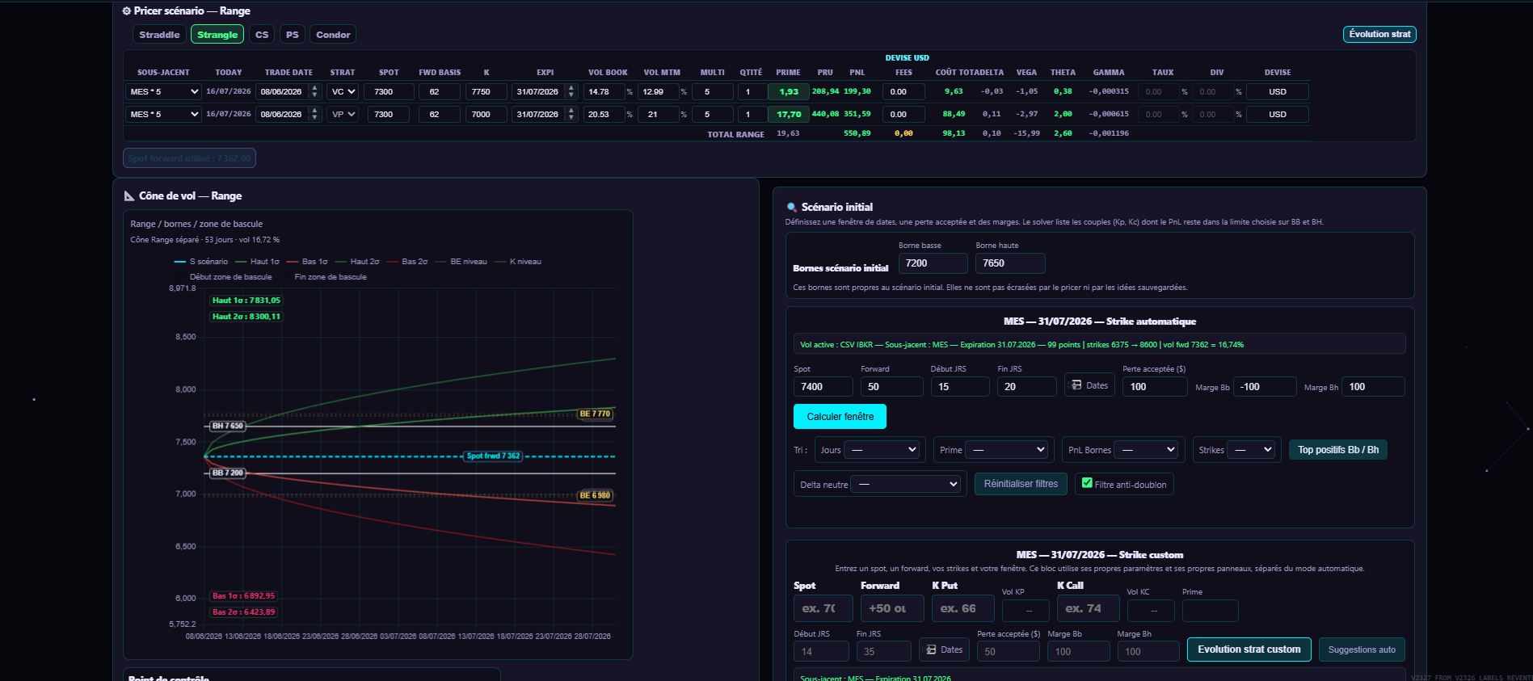Click the Spot field showing 7400
The width and height of the screenshot is (1533, 681).
[823, 387]
